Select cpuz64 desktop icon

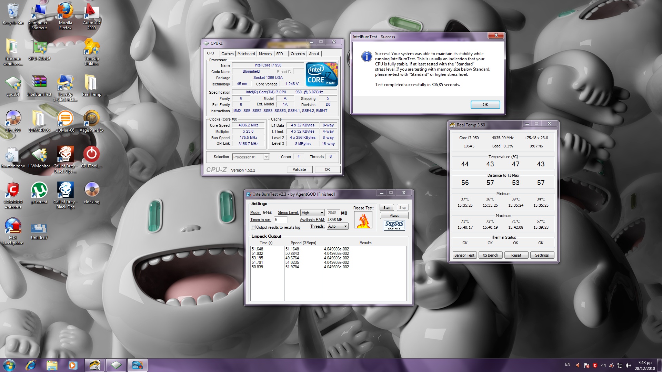click(13, 86)
